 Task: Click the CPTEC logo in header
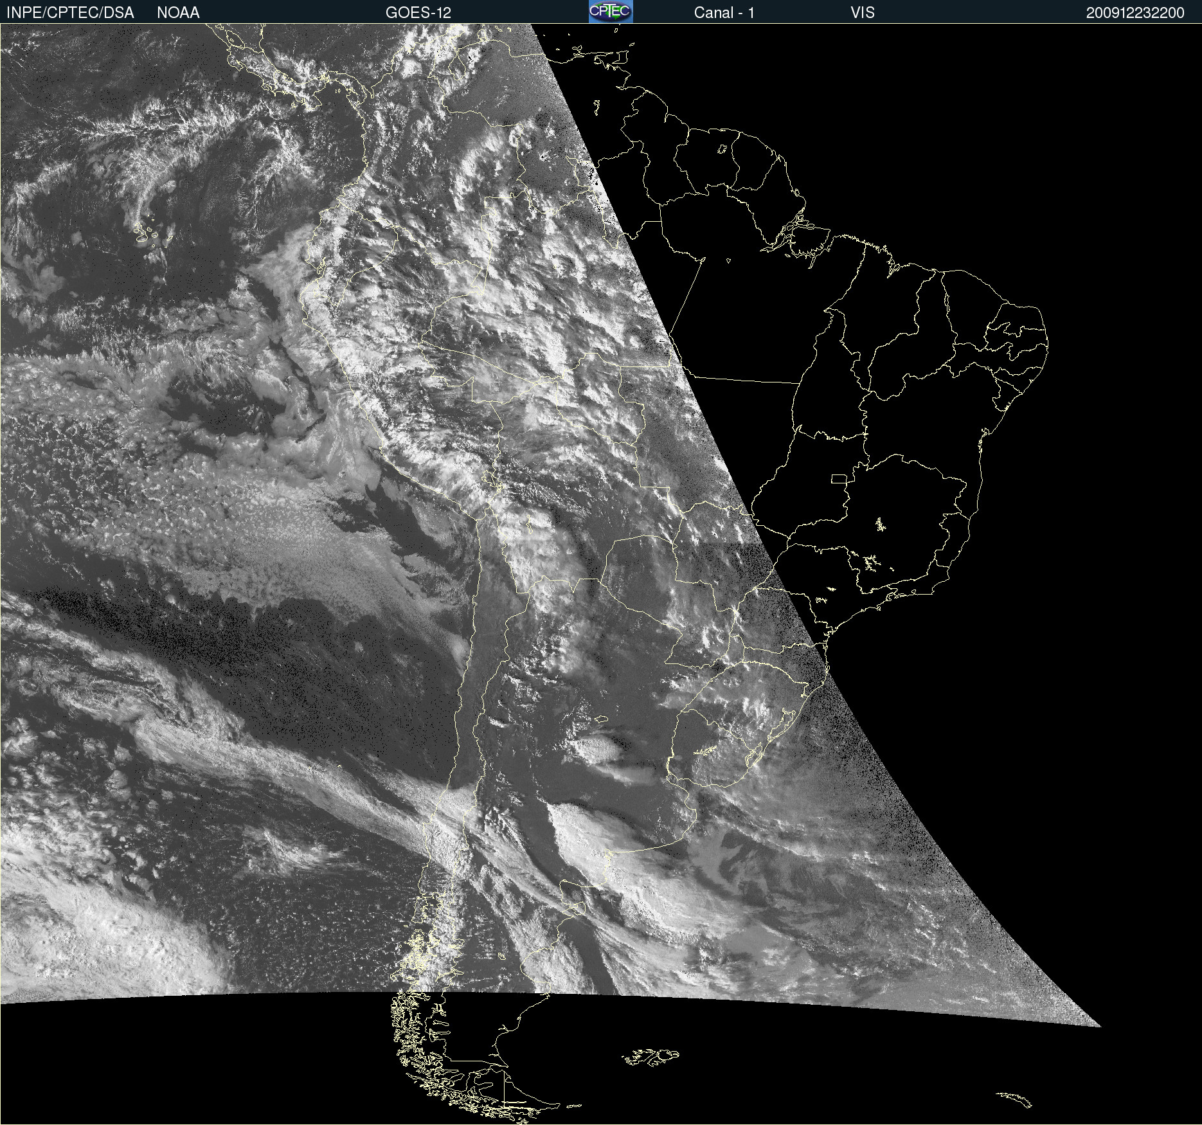coord(611,12)
